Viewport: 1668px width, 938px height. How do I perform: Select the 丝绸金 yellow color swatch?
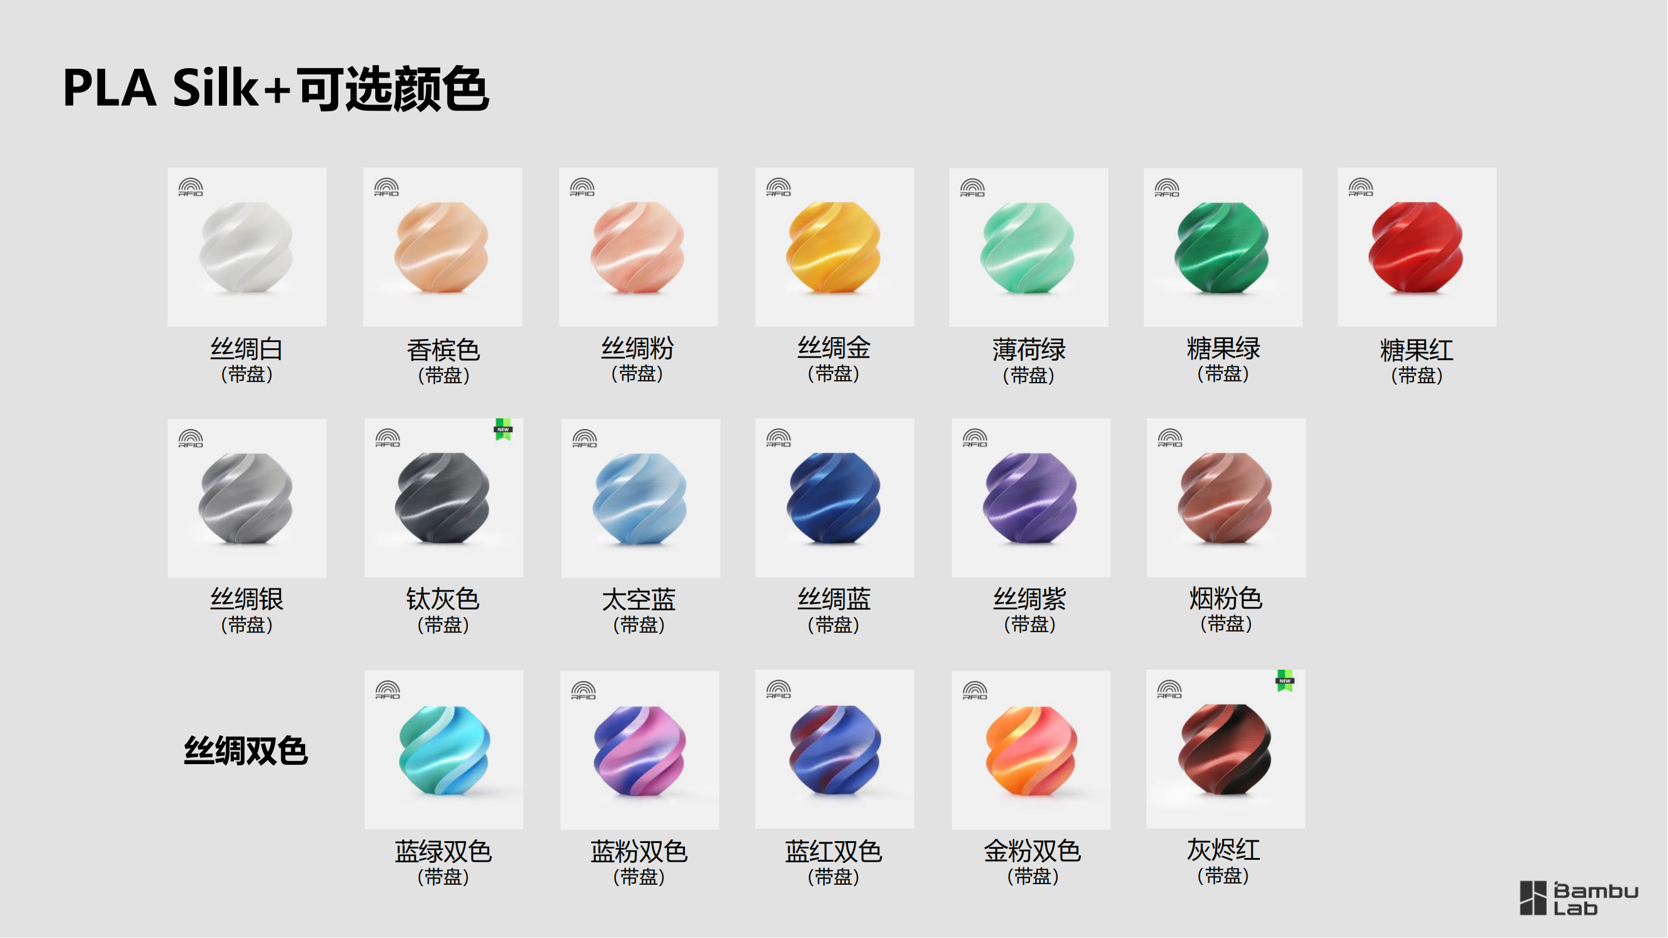834,247
